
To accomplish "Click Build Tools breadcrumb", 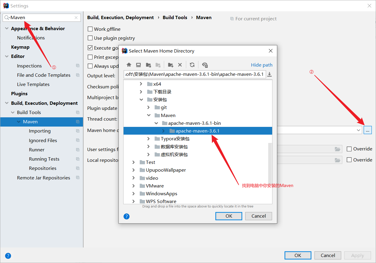I will pyautogui.click(x=175, y=18).
